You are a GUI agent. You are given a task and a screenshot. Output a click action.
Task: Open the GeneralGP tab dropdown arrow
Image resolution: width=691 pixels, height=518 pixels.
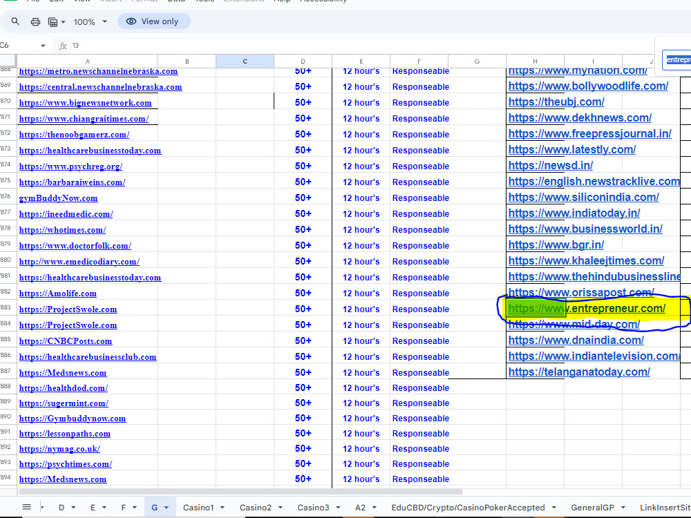[x=623, y=508]
